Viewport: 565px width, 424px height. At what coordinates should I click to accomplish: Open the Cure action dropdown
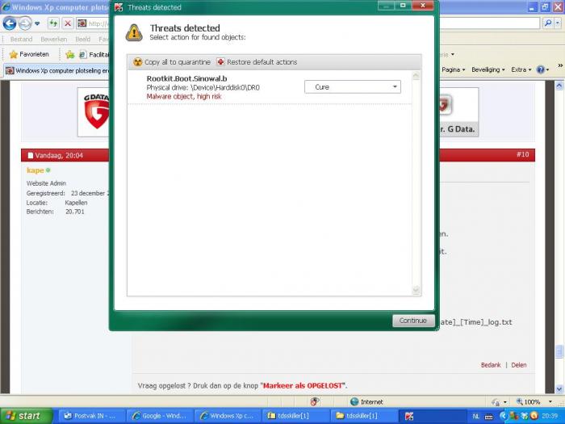(x=353, y=87)
